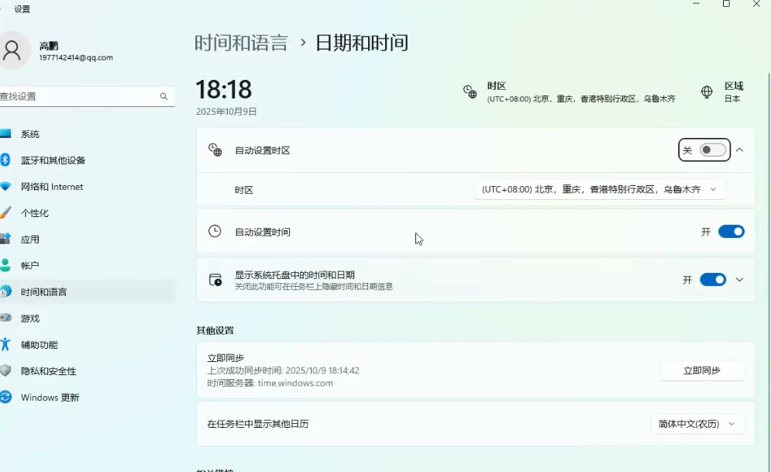Expand the 显示系统托盘中的时间和日期 chevron
Screen dimensions: 771x472
739,280
